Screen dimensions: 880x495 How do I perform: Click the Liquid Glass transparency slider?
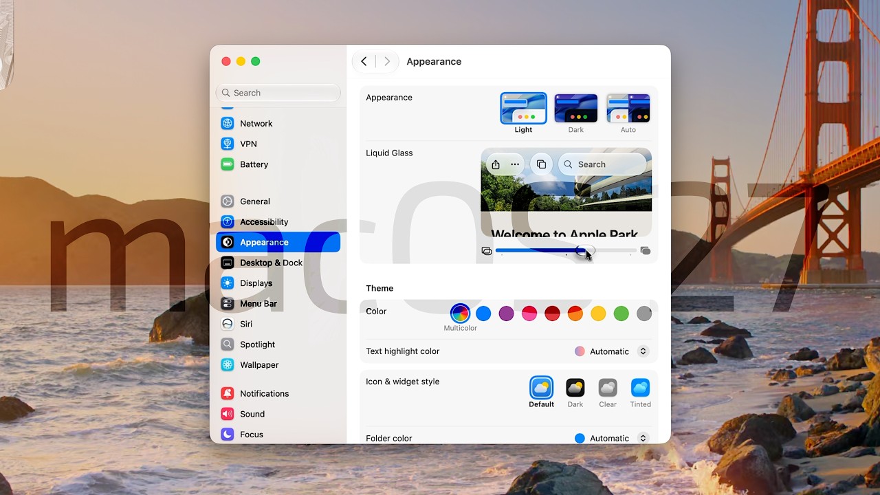566,251
